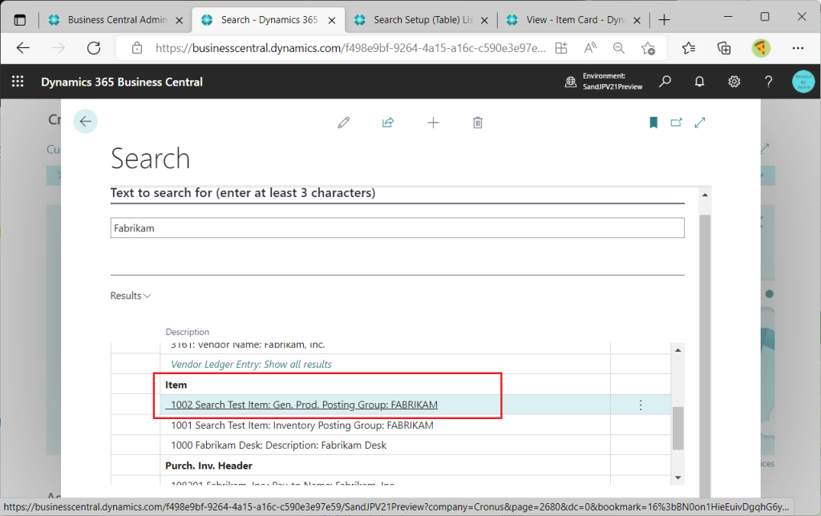Click the results list scrollbar up arrow

pos(678,350)
